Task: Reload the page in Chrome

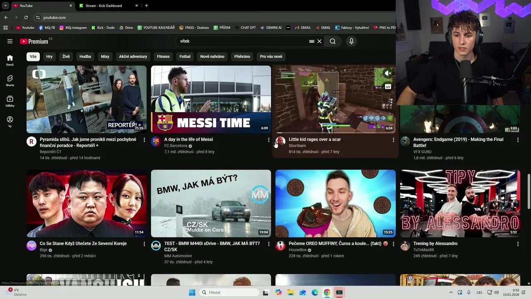Action: [x=26, y=17]
